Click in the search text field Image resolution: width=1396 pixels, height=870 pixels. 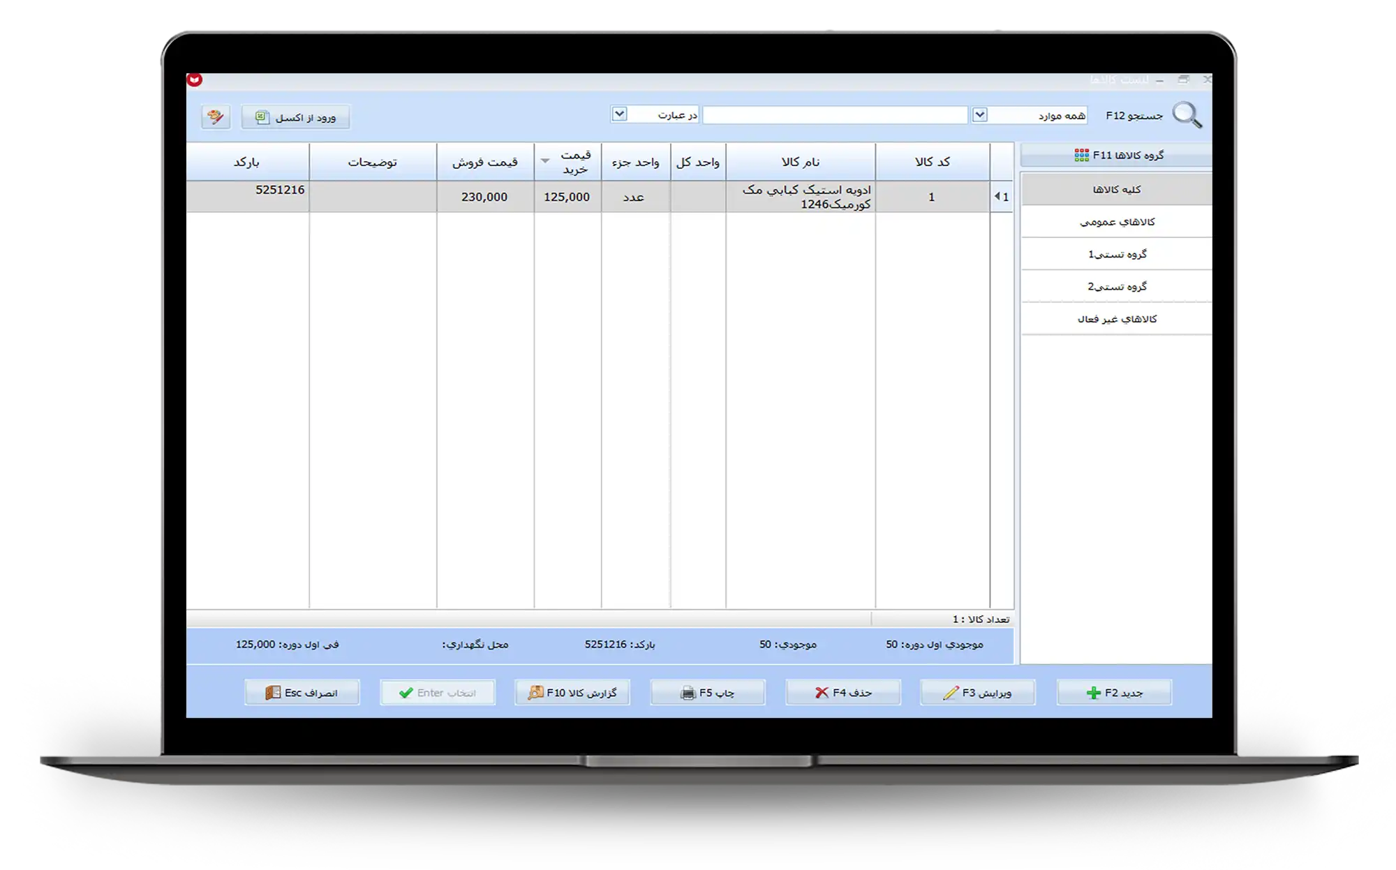[834, 115]
